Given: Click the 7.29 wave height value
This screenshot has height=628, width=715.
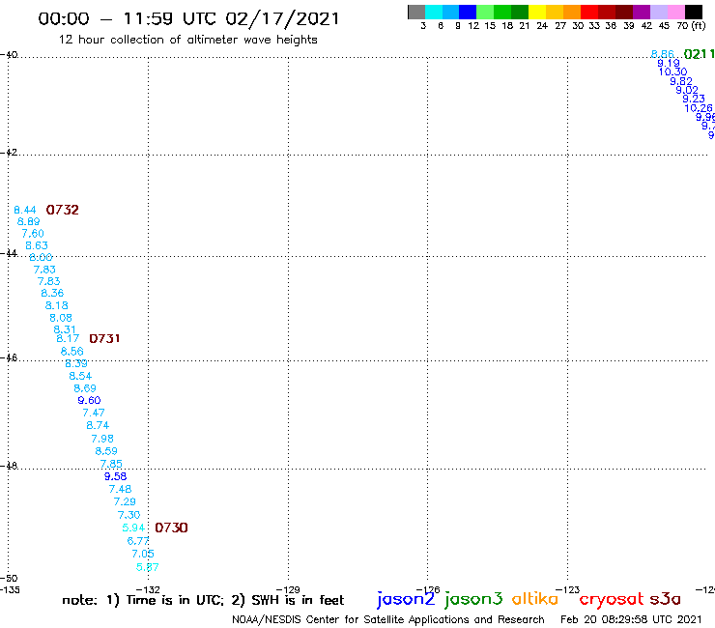Looking at the screenshot, I should click(125, 501).
